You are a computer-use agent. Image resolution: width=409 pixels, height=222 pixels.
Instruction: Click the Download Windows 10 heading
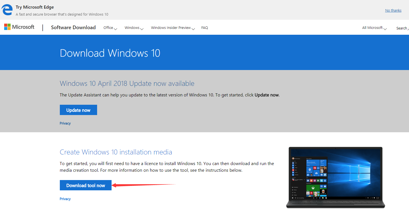(x=110, y=53)
